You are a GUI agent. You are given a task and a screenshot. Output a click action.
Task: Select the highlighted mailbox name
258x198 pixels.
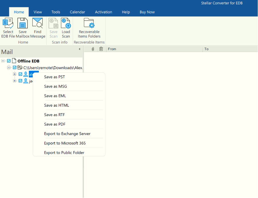(31, 74)
